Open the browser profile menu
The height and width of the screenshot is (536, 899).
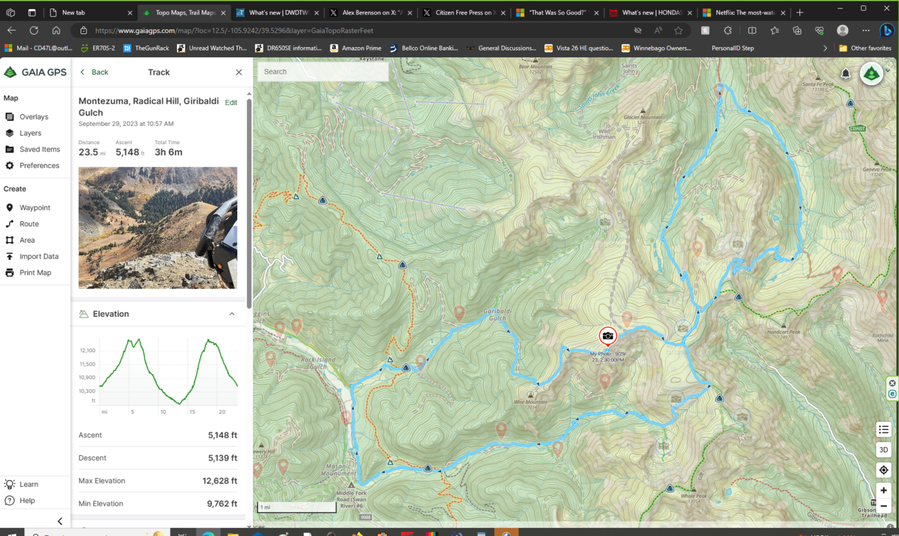click(x=842, y=30)
